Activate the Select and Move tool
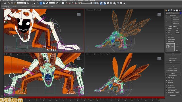 click(x=38, y=3)
